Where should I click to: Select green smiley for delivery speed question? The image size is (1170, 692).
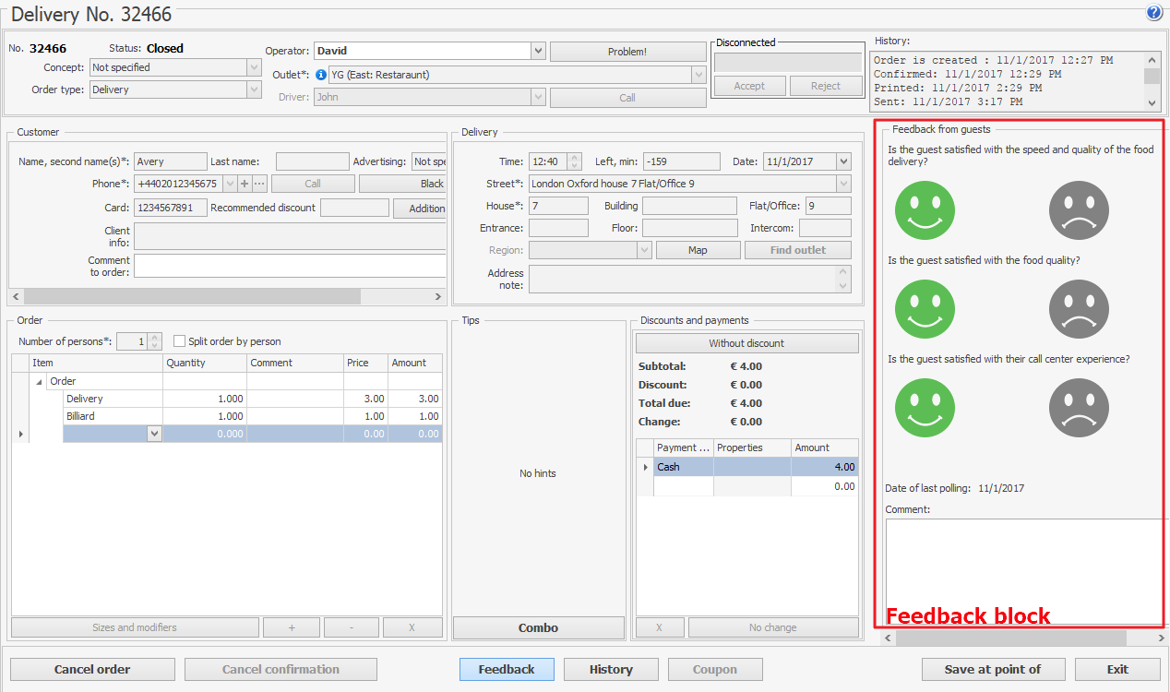925,210
